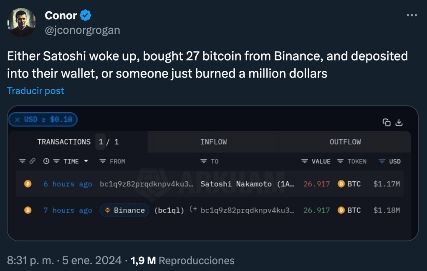Remove the USD ≥ $0.10 filter chip
Image resolution: width=427 pixels, height=271 pixels.
coord(17,120)
